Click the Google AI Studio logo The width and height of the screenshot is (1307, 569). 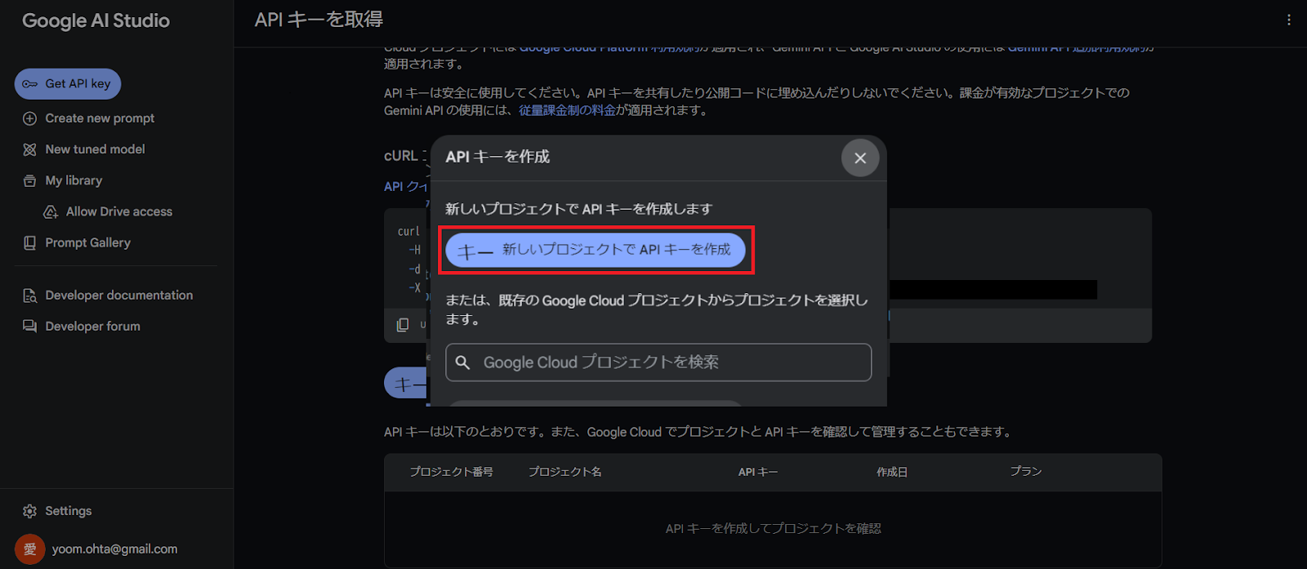[x=96, y=21]
